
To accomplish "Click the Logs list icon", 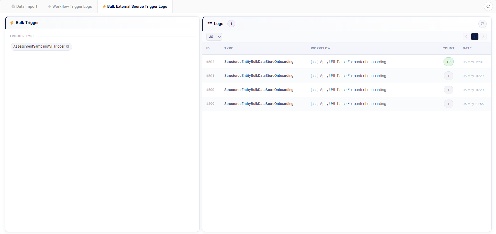I will [210, 24].
